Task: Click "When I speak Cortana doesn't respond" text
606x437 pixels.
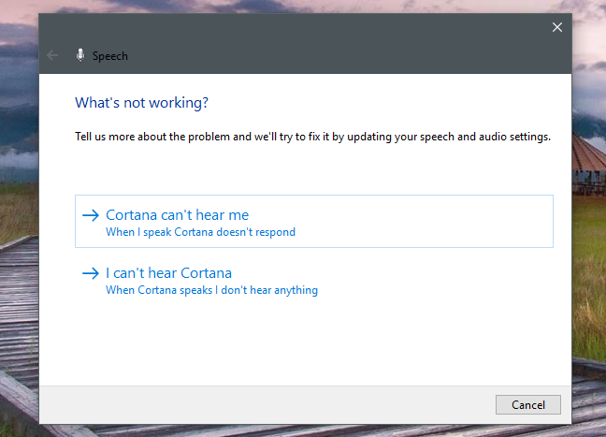Action: pos(200,232)
